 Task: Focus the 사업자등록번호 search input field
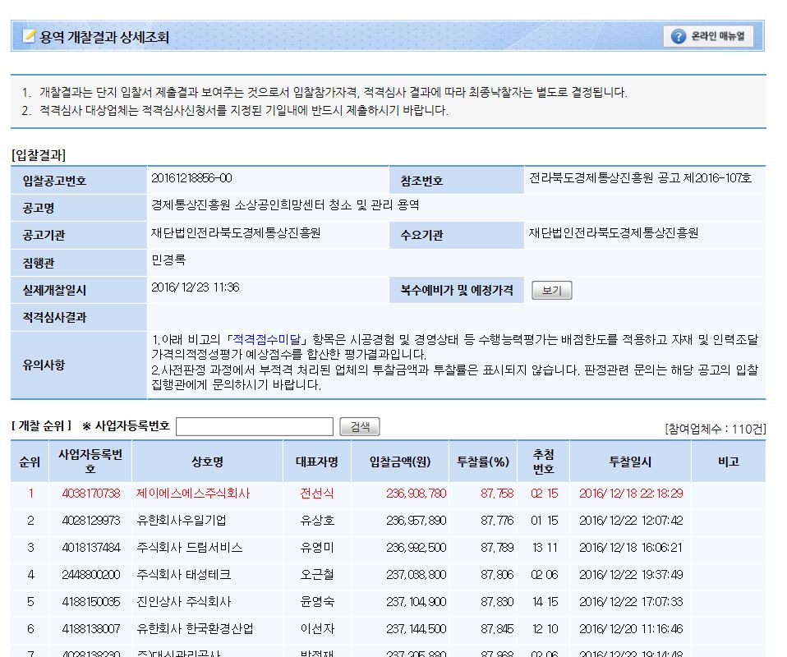pyautogui.click(x=255, y=426)
